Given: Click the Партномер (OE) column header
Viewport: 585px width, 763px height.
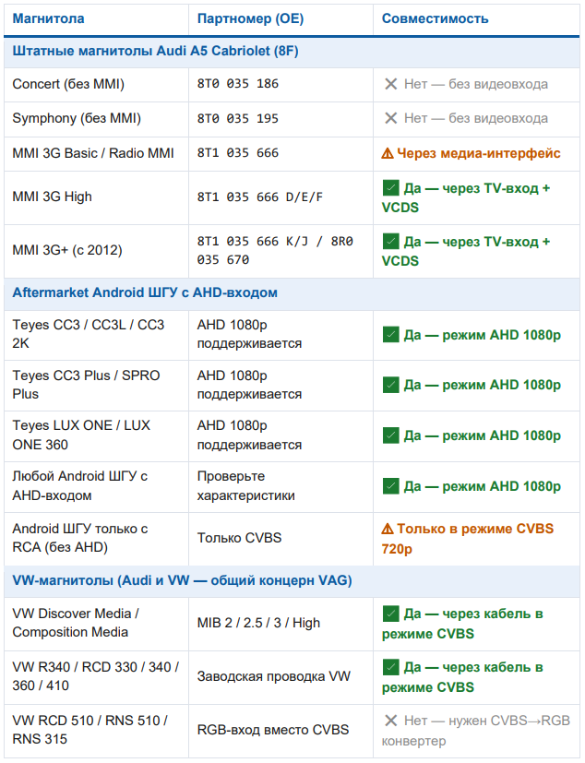Looking at the screenshot, I should click(x=250, y=18).
